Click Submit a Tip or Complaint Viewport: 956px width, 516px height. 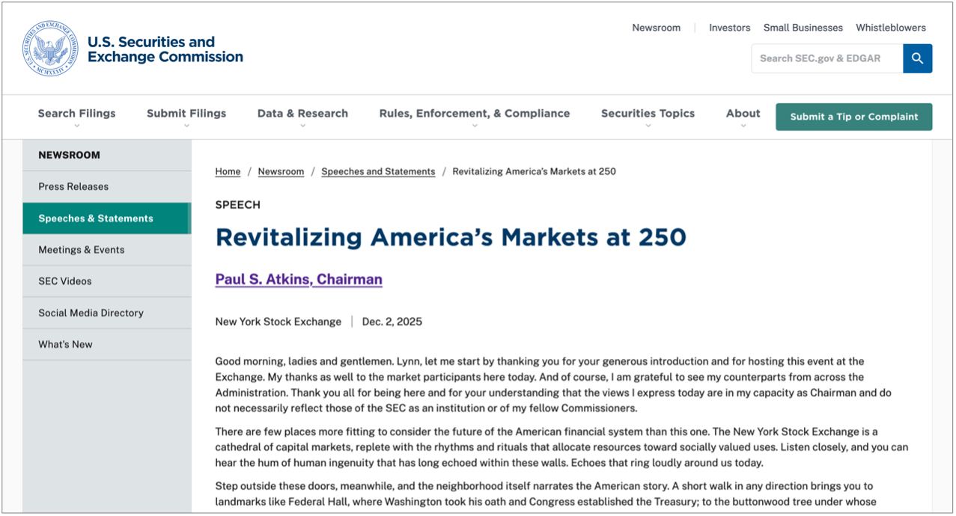[x=853, y=117]
